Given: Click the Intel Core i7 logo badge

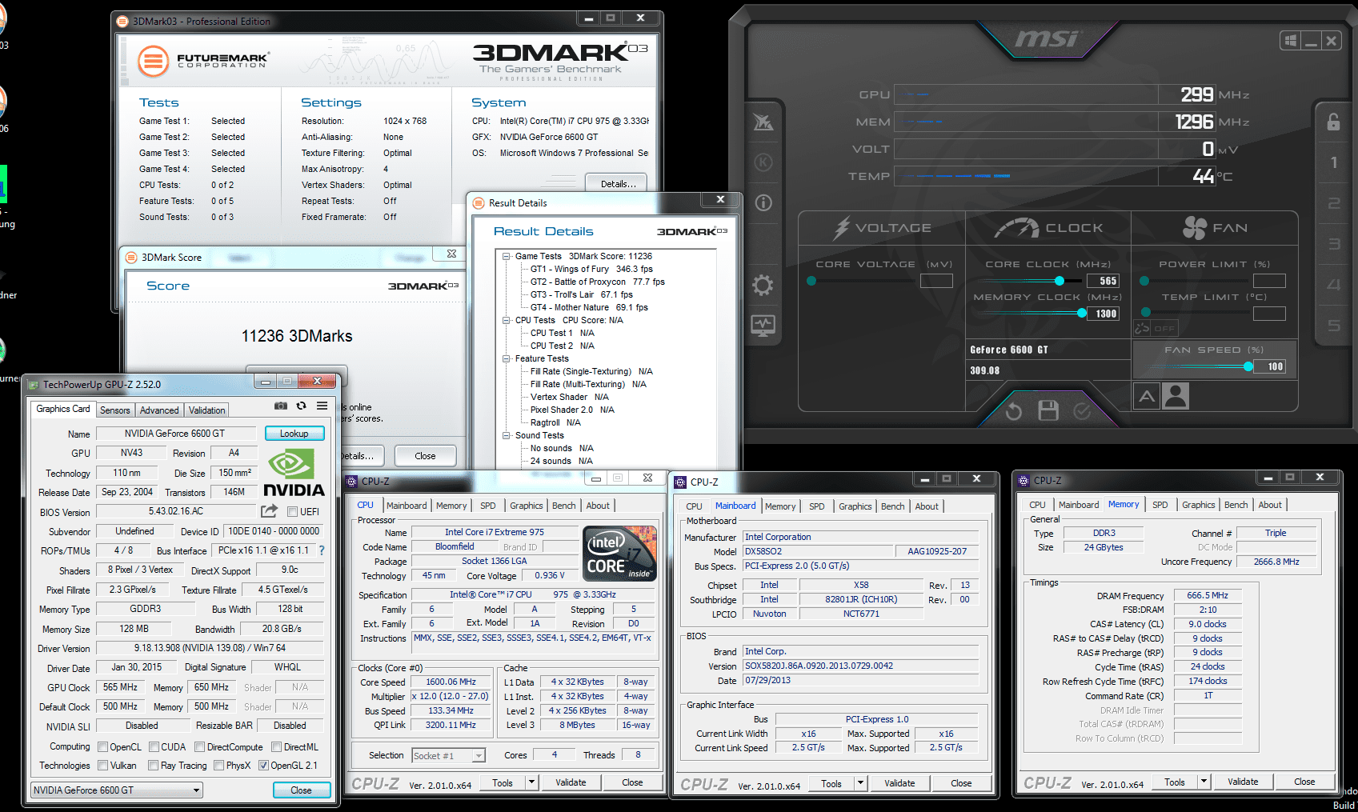Looking at the screenshot, I should click(620, 553).
